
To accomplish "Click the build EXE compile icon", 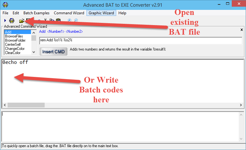I will tap(12, 20).
